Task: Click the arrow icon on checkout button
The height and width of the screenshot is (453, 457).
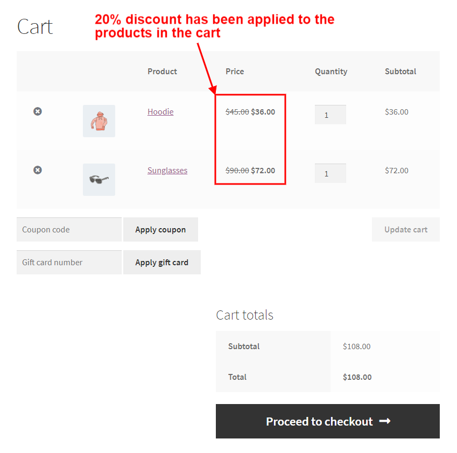Action: point(385,421)
